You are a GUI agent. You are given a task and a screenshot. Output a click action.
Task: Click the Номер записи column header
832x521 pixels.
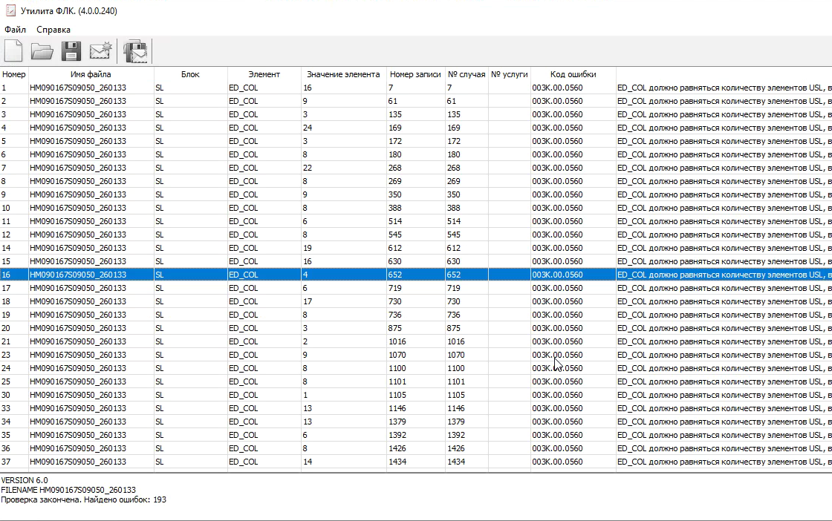(415, 74)
